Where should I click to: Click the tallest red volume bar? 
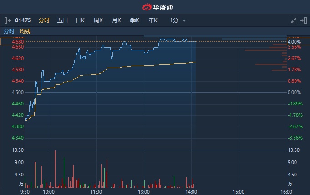click(55, 168)
